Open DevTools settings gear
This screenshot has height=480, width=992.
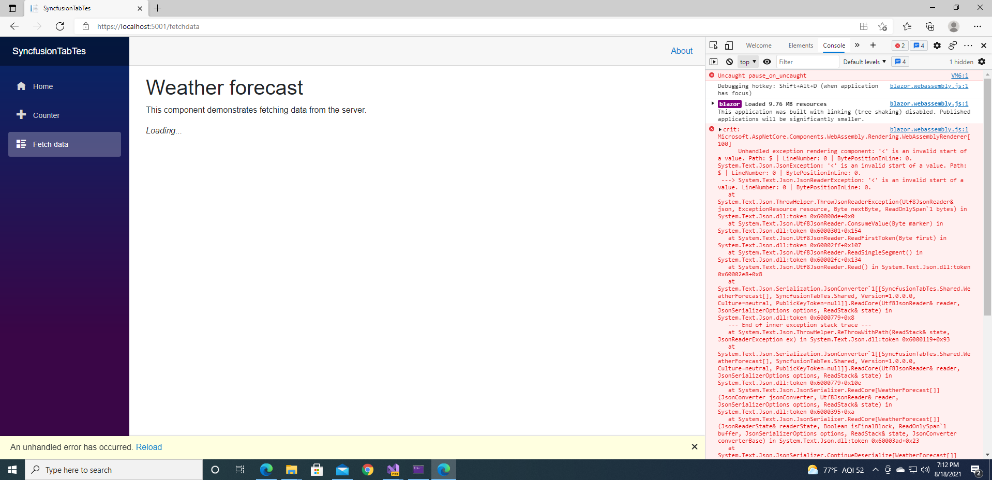(937, 46)
